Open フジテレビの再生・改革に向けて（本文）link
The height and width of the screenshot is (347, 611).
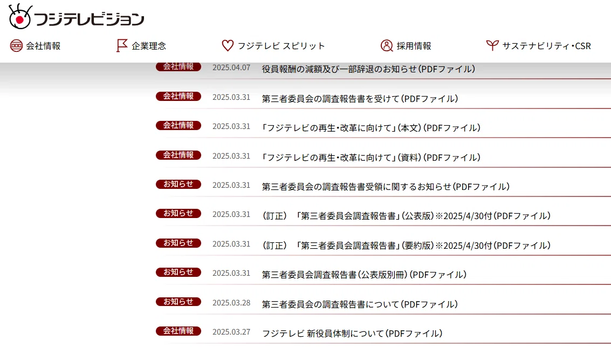[x=371, y=128]
